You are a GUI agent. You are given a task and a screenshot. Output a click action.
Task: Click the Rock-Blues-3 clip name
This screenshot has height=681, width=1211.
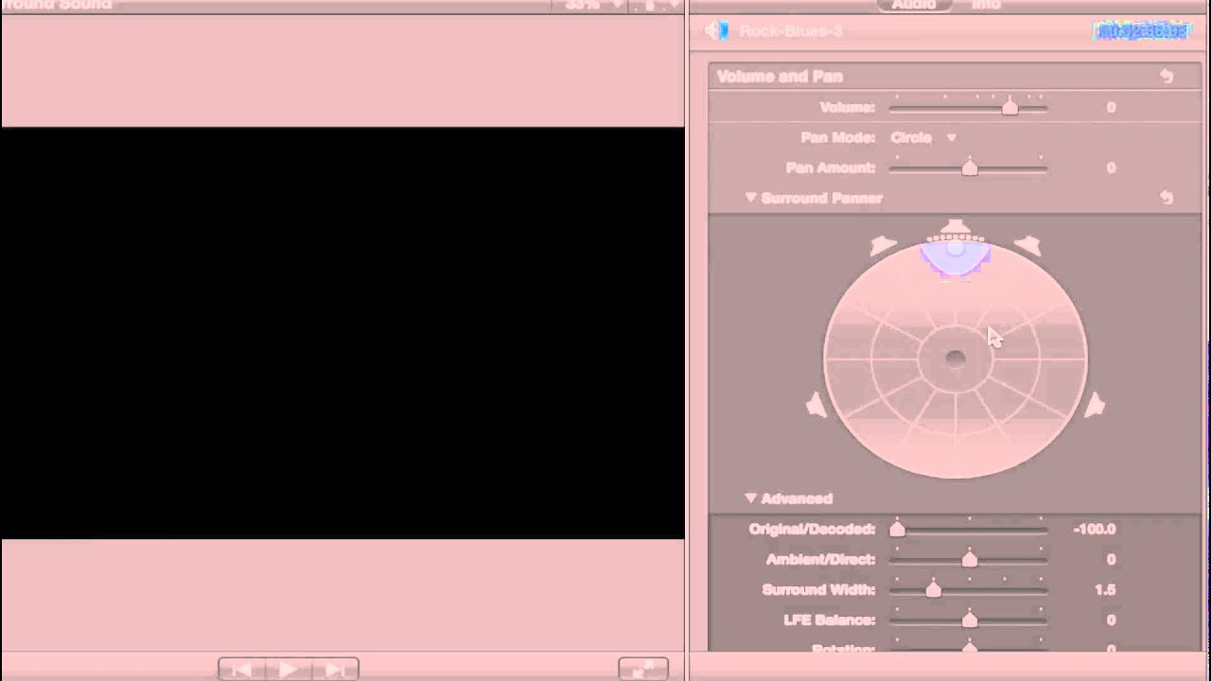pos(791,31)
